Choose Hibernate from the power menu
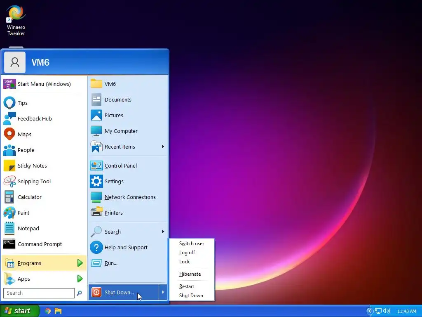422x317 pixels. point(190,274)
